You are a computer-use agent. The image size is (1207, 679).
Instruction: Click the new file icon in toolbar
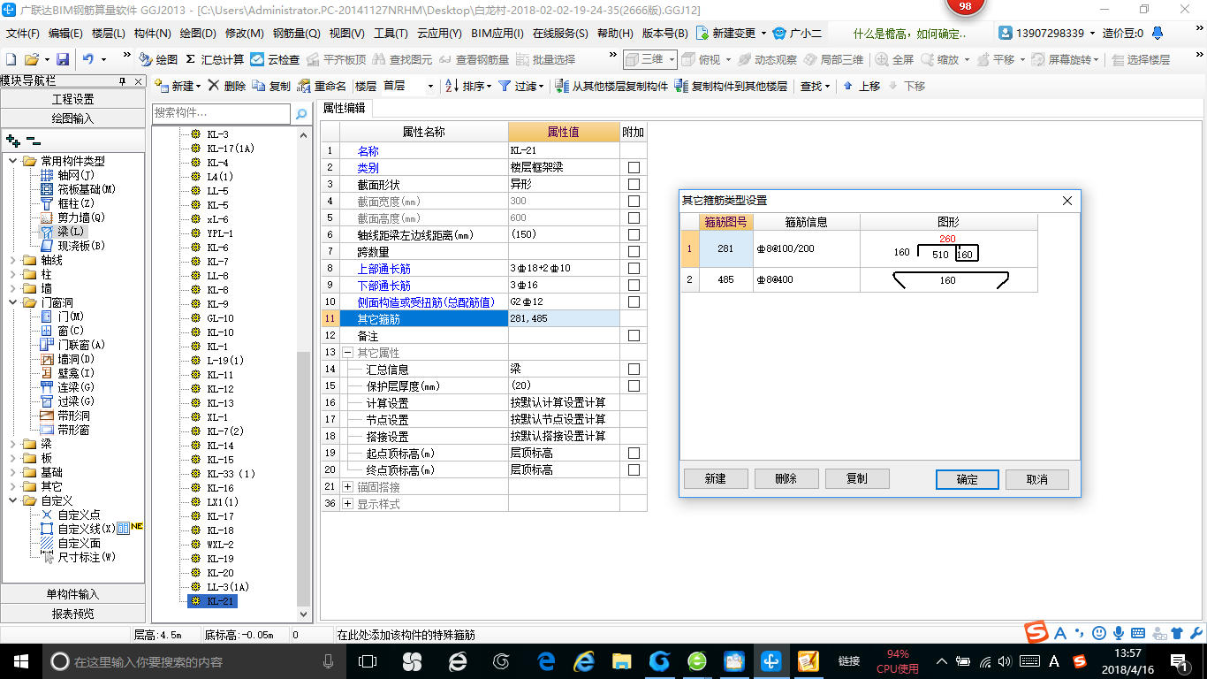[x=11, y=59]
